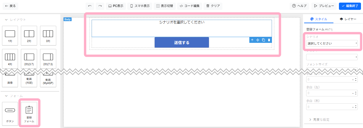Click the move handle on selected element
This screenshot has width=363, height=128.
(258, 40)
